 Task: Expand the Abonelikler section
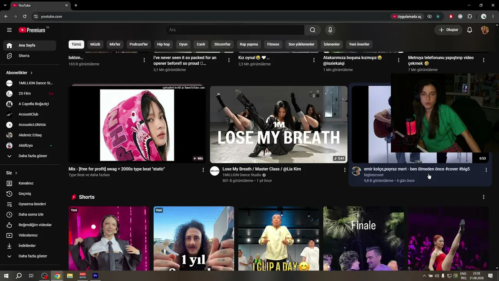[x=19, y=73]
